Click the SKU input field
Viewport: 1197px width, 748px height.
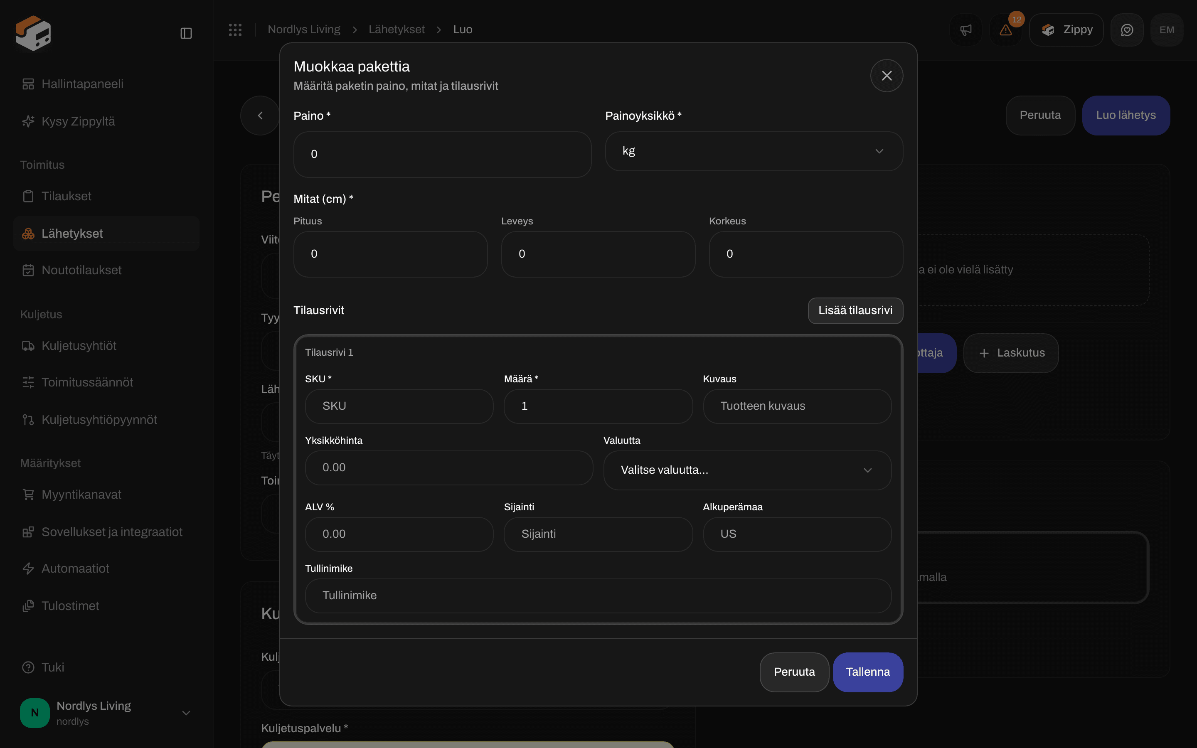click(x=399, y=406)
